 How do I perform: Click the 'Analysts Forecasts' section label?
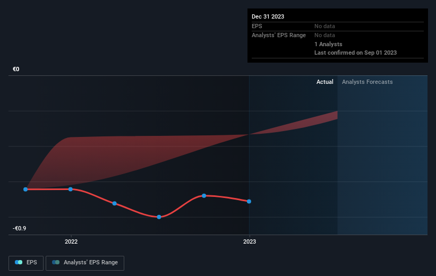(x=367, y=82)
